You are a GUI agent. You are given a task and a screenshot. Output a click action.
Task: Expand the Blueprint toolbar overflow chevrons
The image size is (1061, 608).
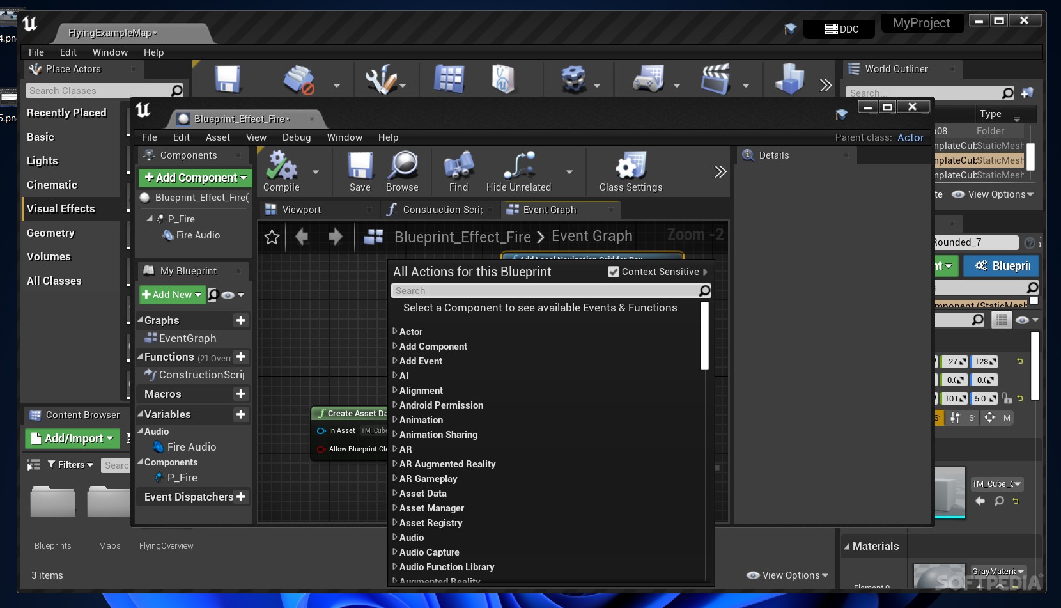click(720, 171)
